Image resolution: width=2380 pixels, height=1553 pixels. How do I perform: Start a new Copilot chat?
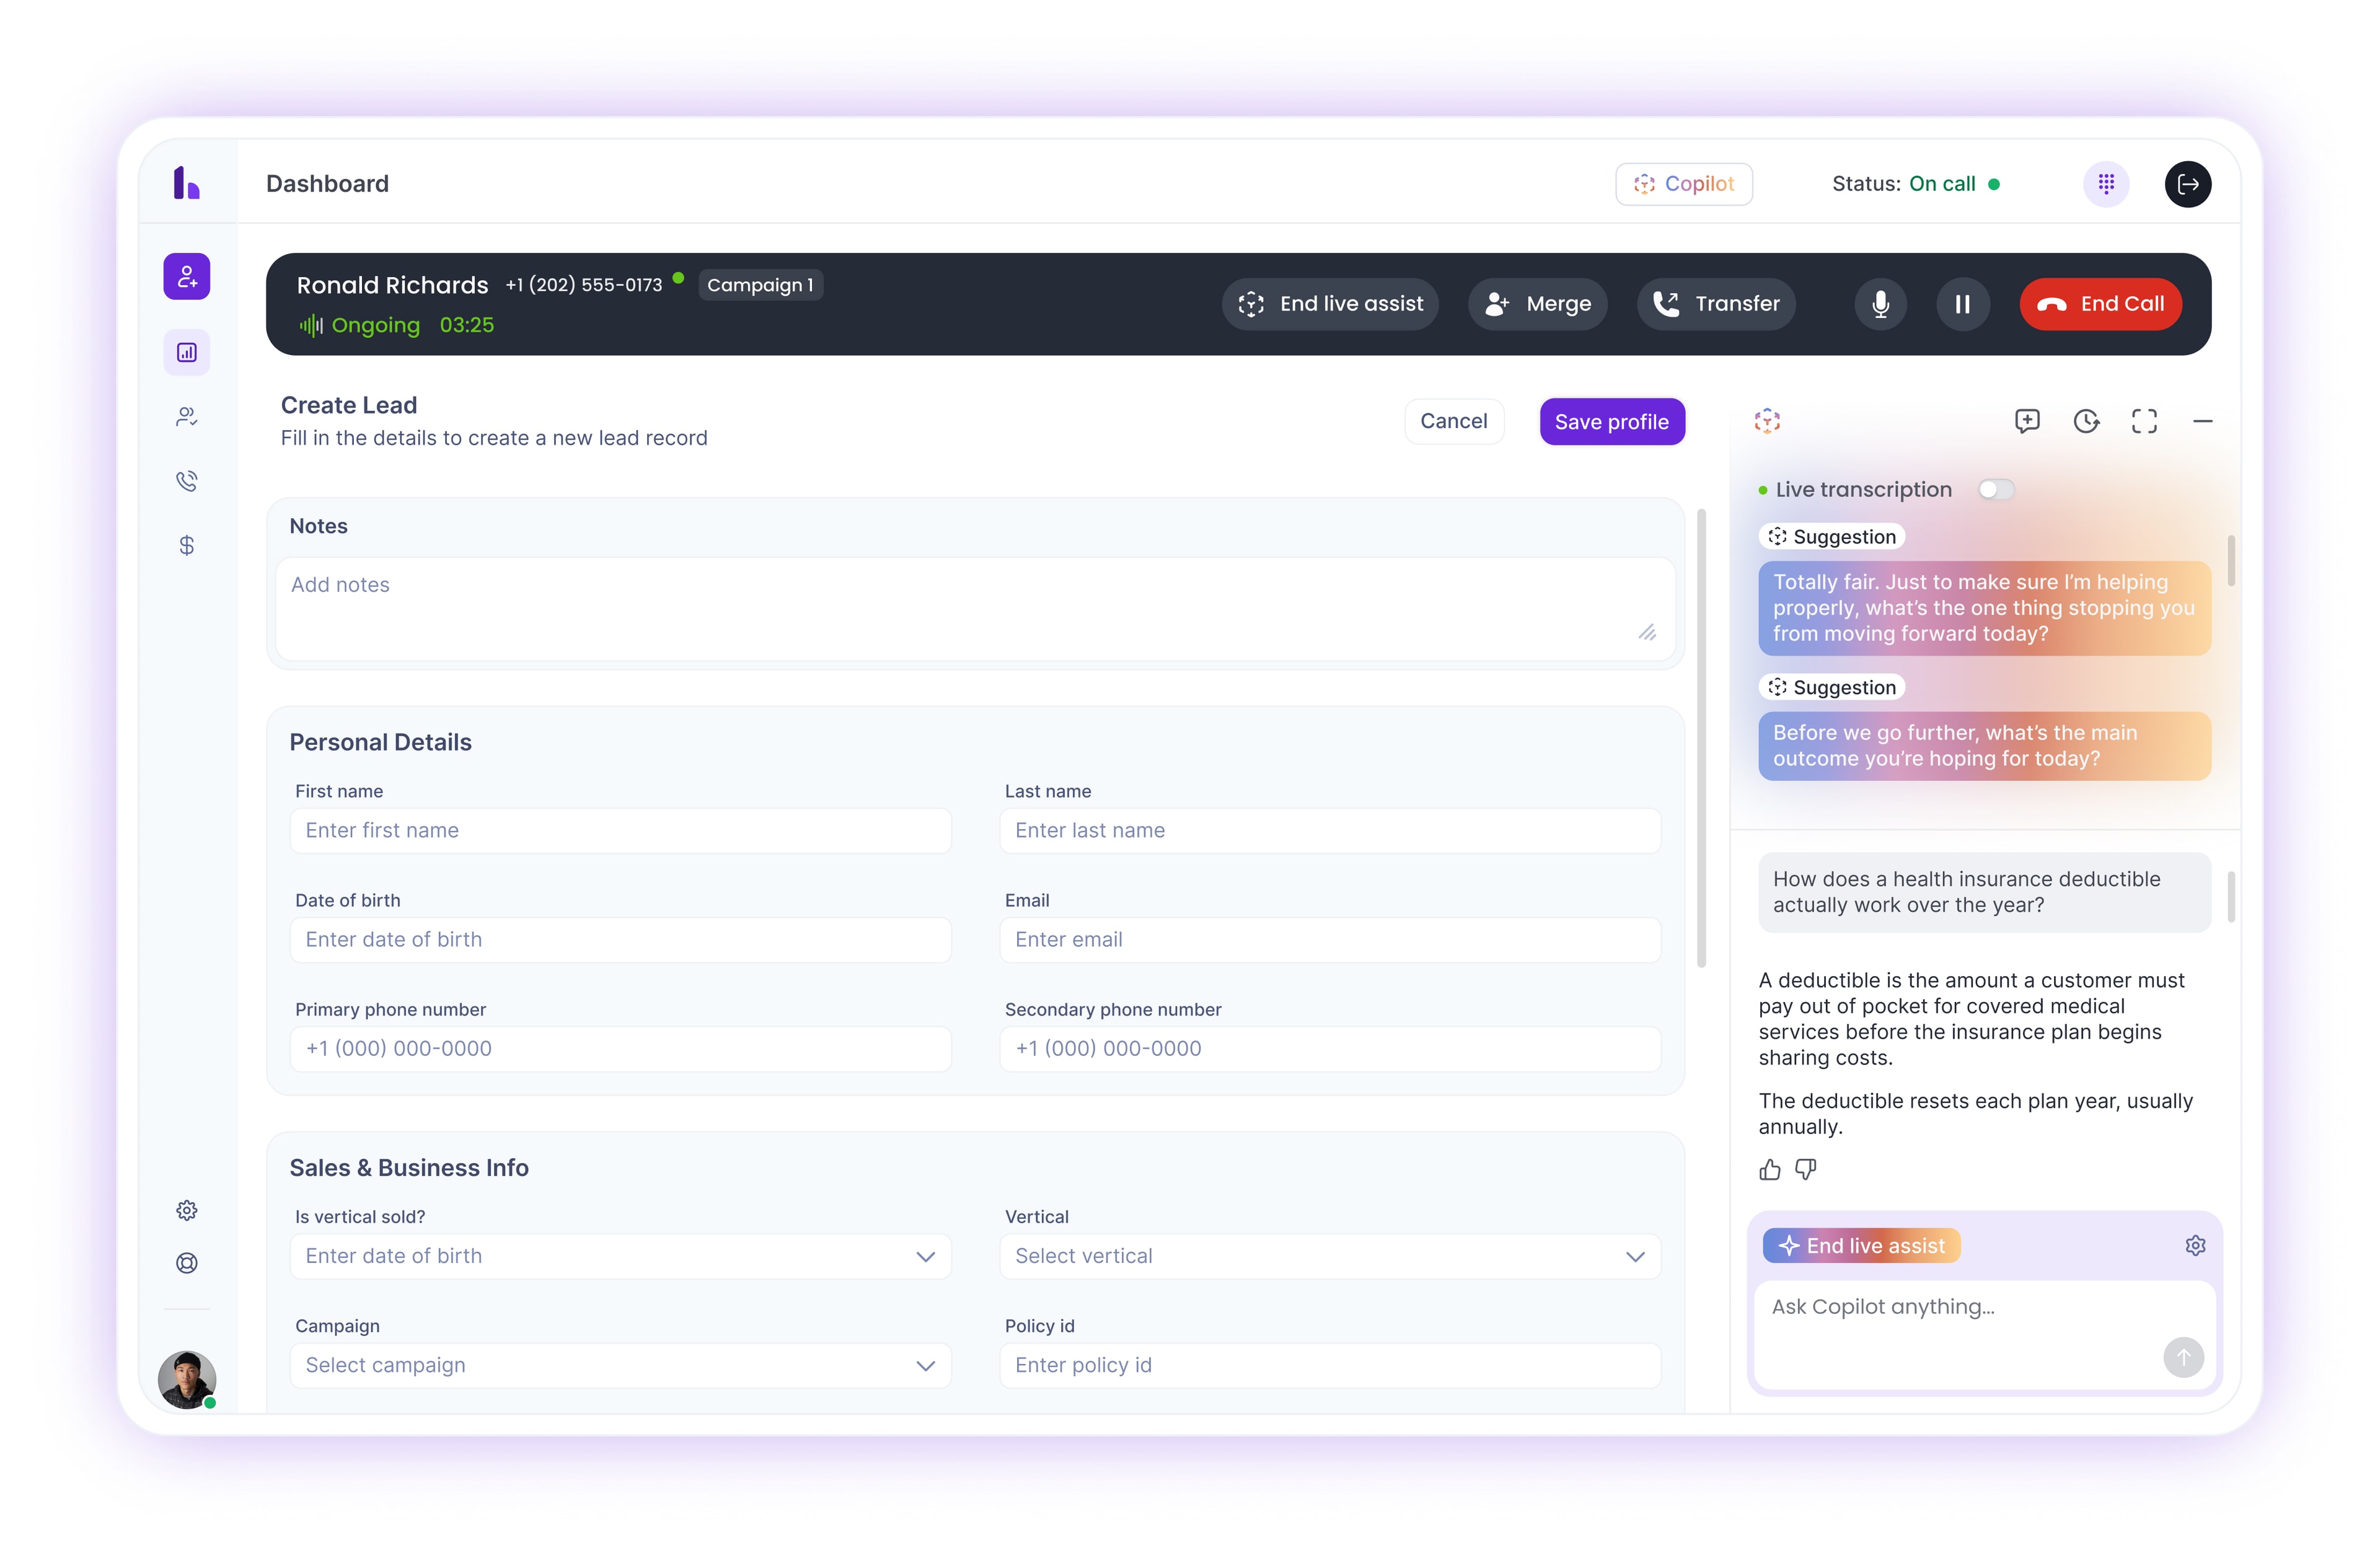(2027, 421)
